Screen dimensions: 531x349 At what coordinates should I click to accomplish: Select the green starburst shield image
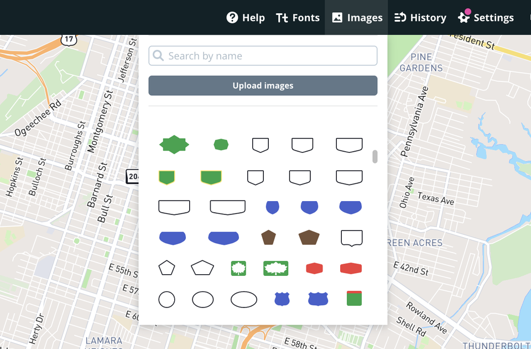[x=174, y=145]
